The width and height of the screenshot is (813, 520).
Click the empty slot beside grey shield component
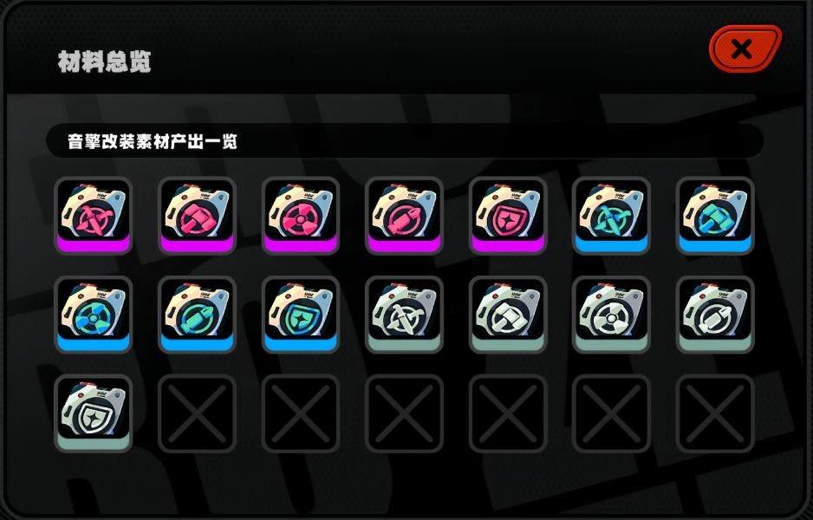[197, 413]
